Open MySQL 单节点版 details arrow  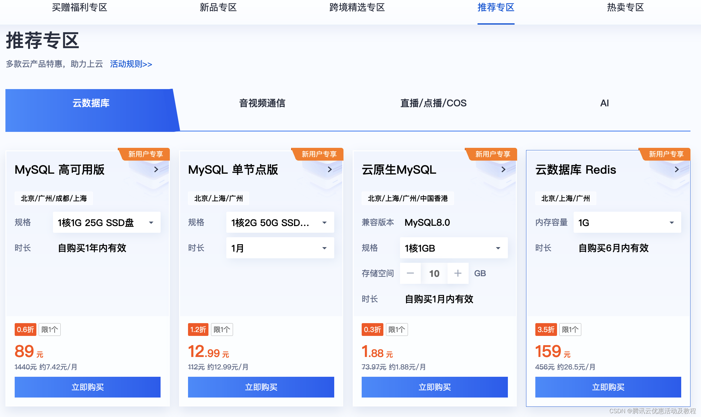tap(330, 170)
